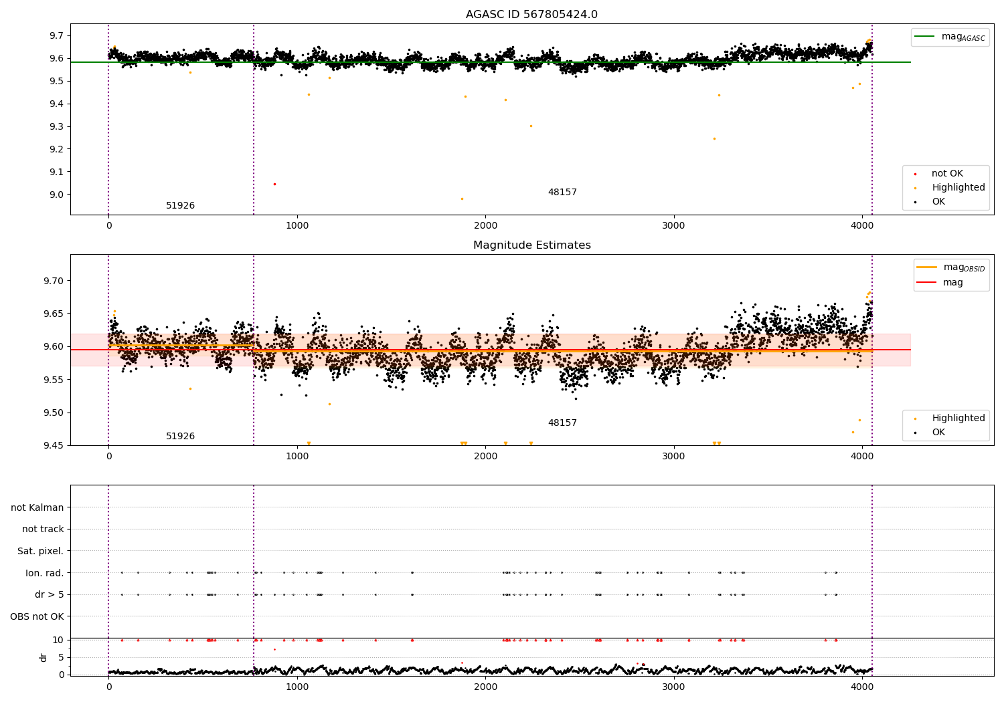Click the 'Ion. rad.' row label
The image size is (1004, 702).
pos(45,573)
